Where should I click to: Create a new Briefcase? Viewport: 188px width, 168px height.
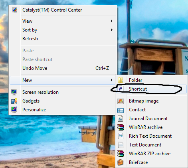click(151, 162)
